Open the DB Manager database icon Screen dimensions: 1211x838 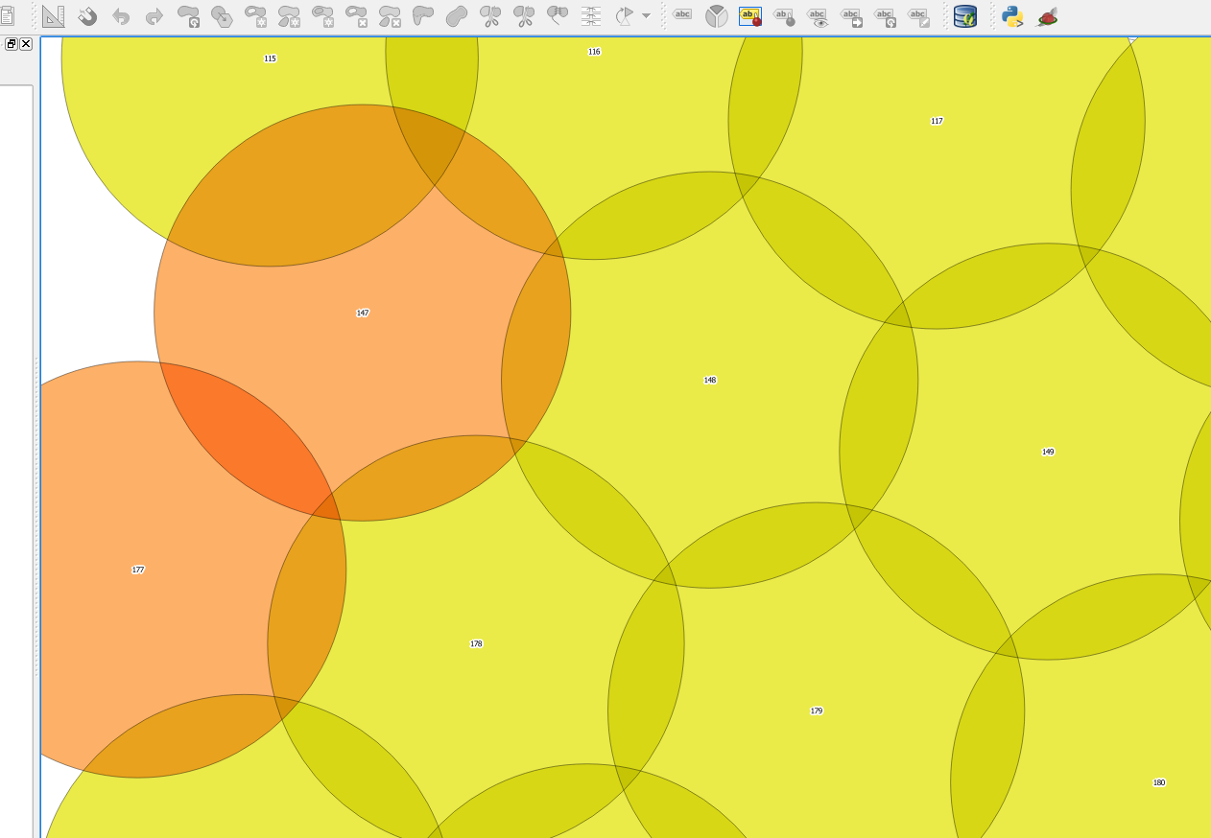(965, 15)
